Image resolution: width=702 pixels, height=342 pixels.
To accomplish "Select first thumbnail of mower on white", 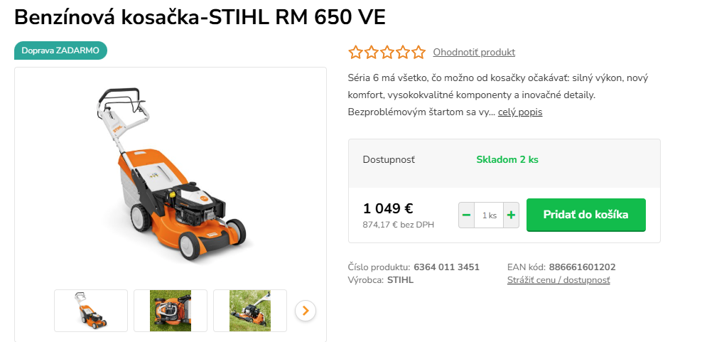I will pos(91,311).
